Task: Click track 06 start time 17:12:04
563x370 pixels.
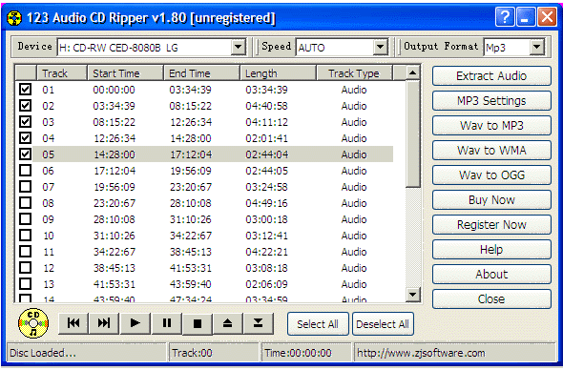Action: point(115,171)
